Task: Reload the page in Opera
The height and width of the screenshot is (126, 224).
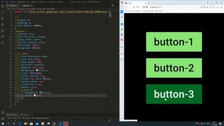Action: pyautogui.click(x=134, y=7)
